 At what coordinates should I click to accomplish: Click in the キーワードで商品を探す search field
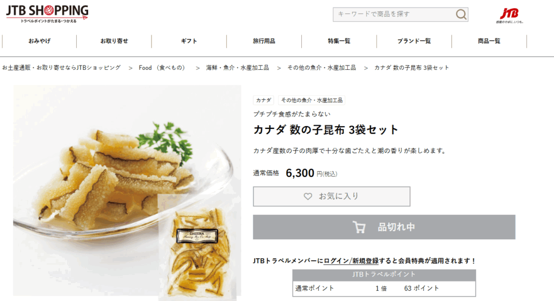394,15
